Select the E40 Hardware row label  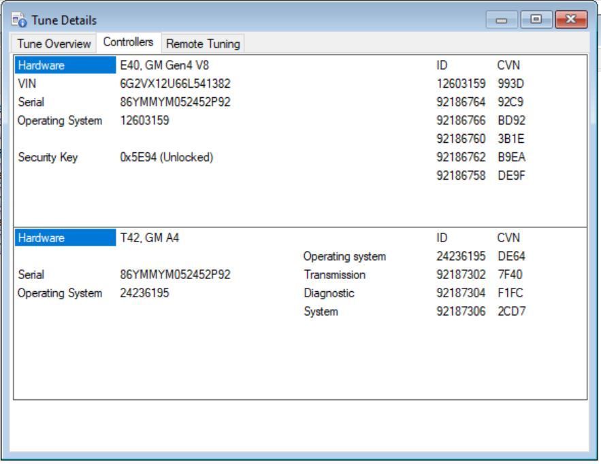point(65,66)
